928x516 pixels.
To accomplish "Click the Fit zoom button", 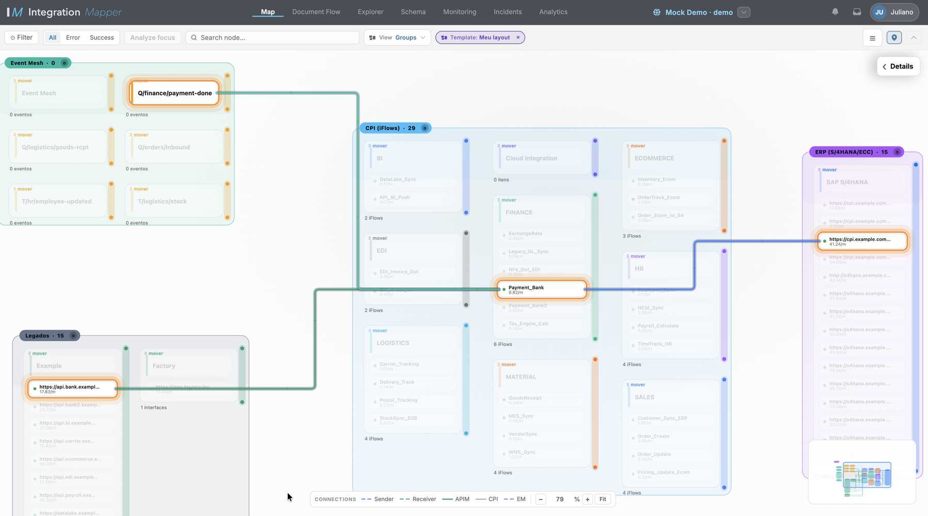I will coord(603,499).
